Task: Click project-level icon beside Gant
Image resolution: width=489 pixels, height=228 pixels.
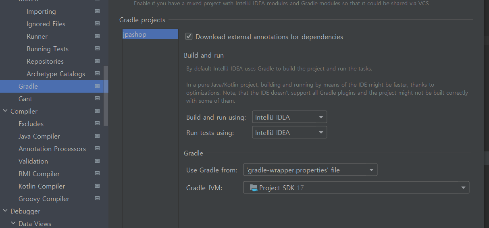Action: tap(97, 99)
